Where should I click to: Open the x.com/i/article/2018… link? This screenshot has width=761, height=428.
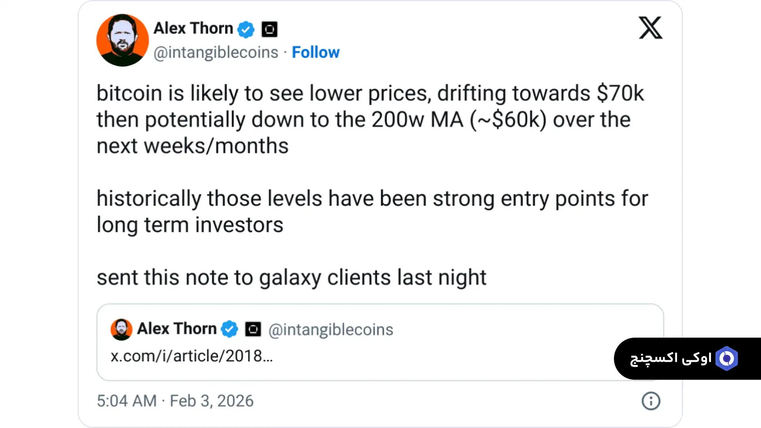click(191, 356)
